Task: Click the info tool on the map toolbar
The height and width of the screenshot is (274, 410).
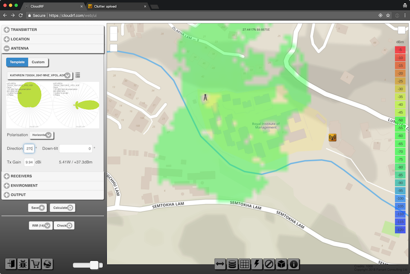Action: (293, 264)
